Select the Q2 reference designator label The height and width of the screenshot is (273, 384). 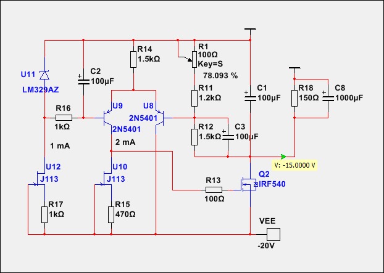click(264, 174)
